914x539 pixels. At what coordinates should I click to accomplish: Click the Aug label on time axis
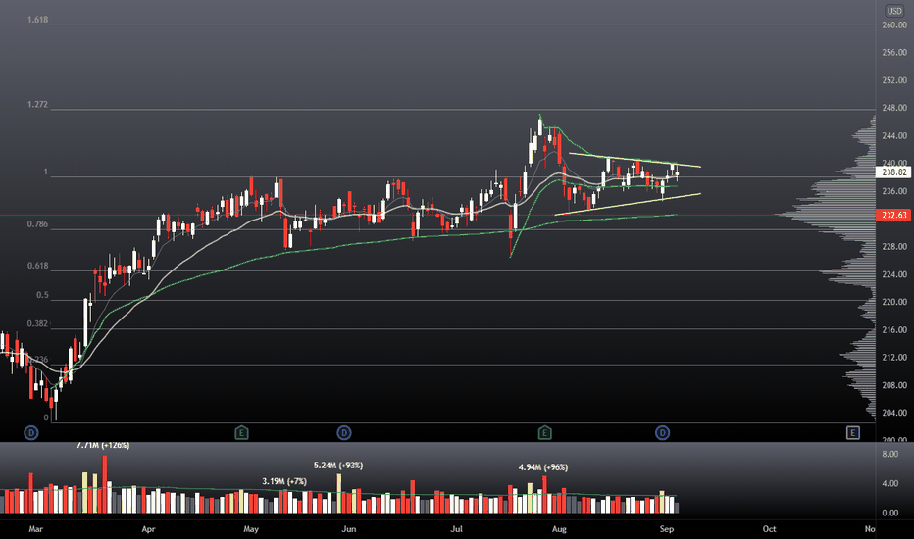coord(558,529)
